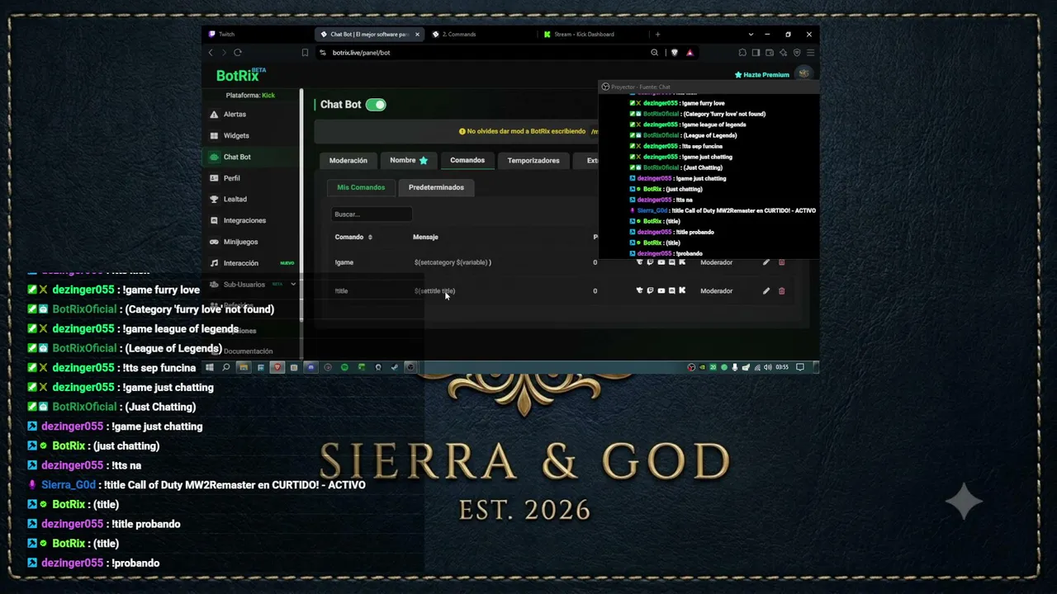Open the Brave Shields icon
The height and width of the screenshot is (594, 1057).
pyautogui.click(x=674, y=53)
